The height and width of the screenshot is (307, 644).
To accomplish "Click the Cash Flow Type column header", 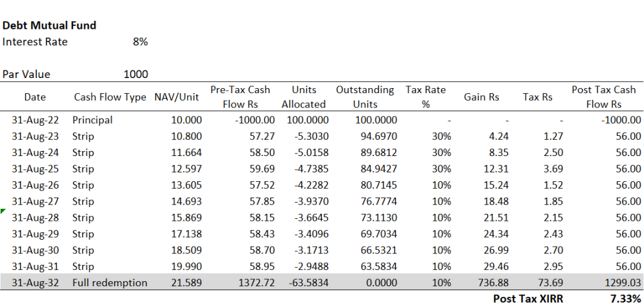I will click(x=110, y=97).
